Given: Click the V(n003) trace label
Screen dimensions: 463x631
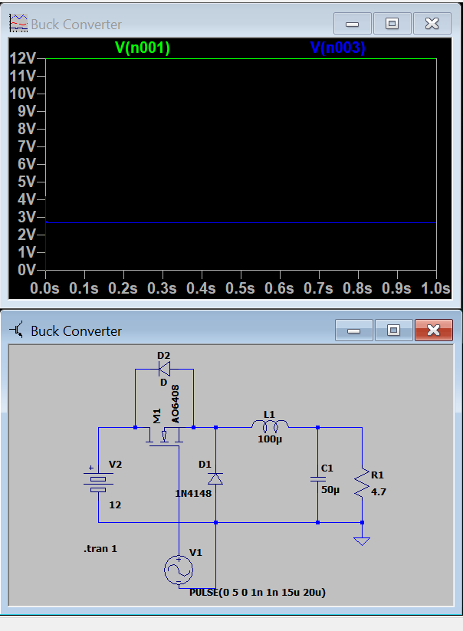Looking at the screenshot, I should [x=338, y=48].
